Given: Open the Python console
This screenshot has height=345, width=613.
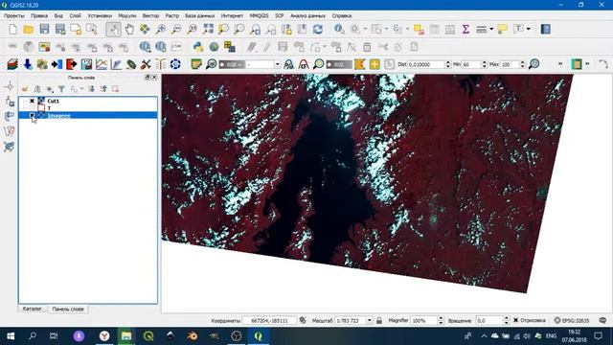Looking at the screenshot, I should (198, 47).
